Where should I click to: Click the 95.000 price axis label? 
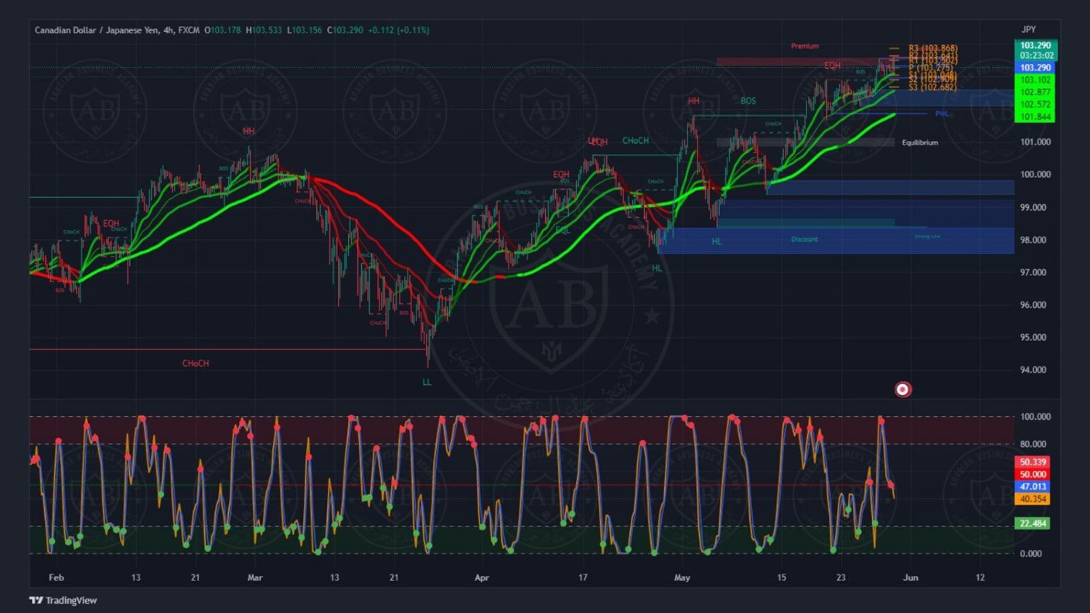tap(1033, 338)
